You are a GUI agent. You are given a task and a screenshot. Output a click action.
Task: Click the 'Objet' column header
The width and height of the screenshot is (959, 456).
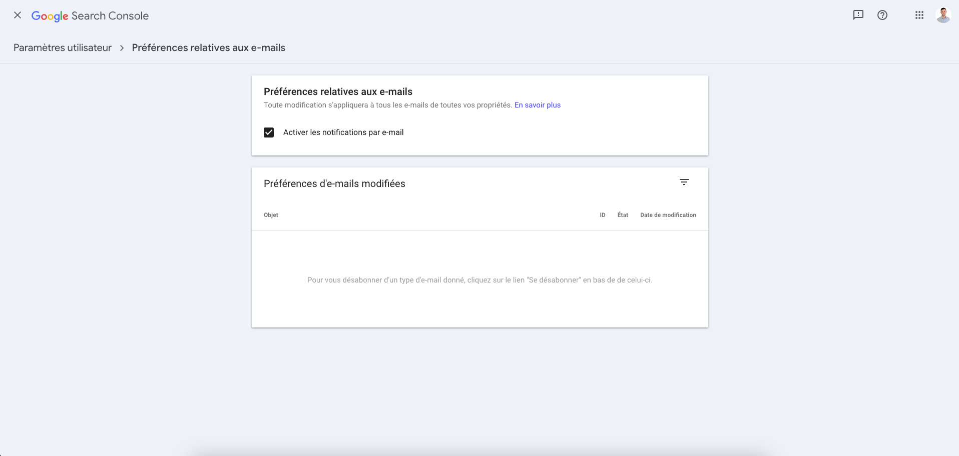pos(271,214)
